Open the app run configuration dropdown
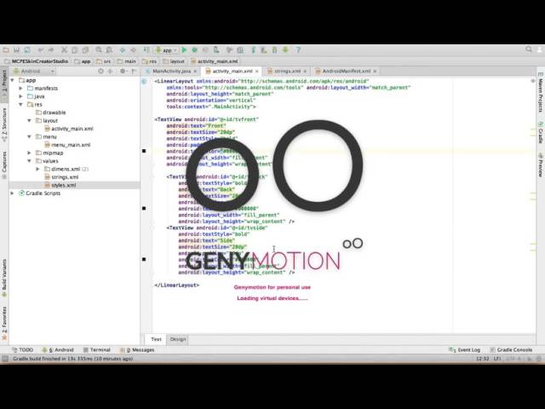The width and height of the screenshot is (545, 409). coord(167,50)
